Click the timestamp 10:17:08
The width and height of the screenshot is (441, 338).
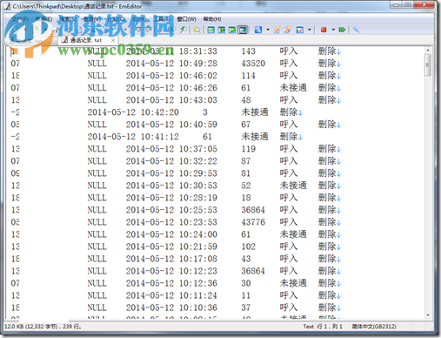pos(198,259)
